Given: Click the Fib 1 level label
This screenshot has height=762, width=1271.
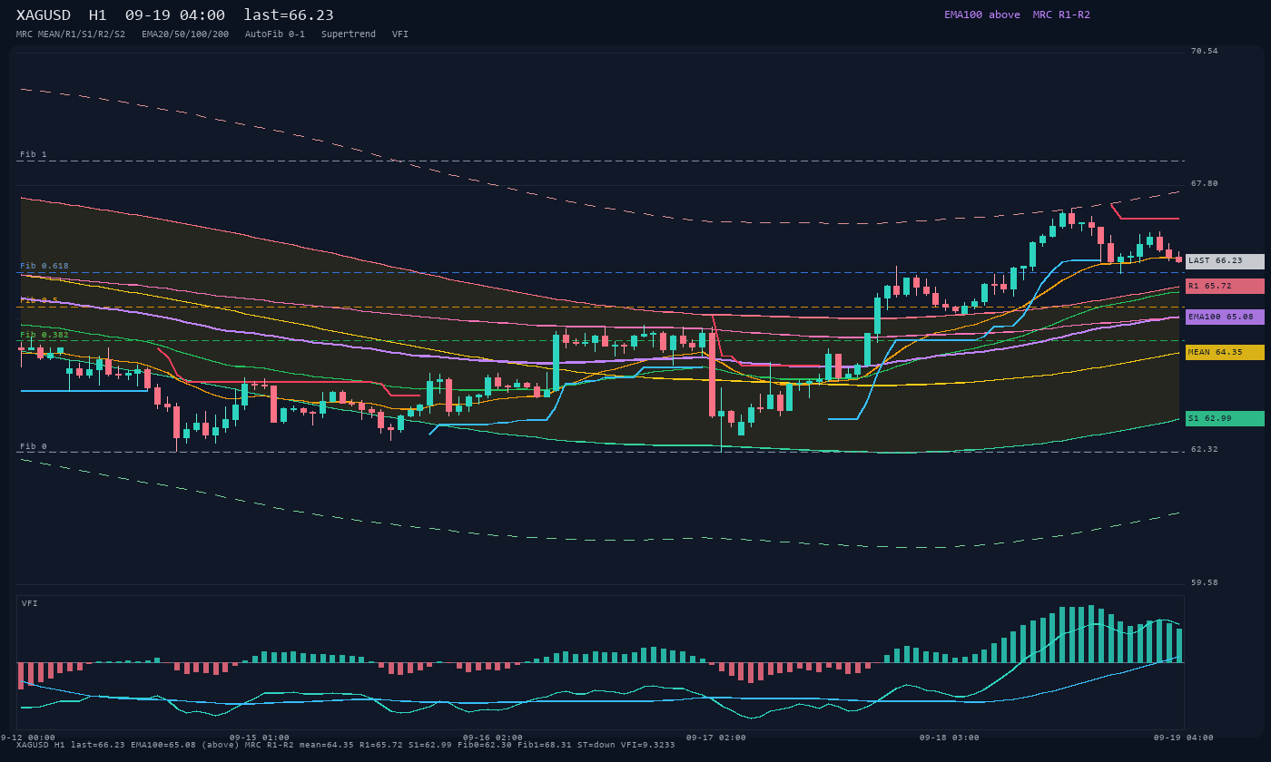Looking at the screenshot, I should click(34, 154).
